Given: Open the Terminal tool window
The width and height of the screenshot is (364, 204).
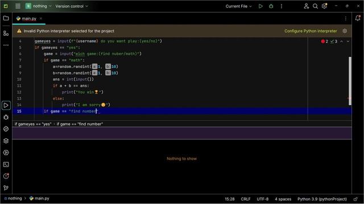Looking at the screenshot, I should [6, 164].
